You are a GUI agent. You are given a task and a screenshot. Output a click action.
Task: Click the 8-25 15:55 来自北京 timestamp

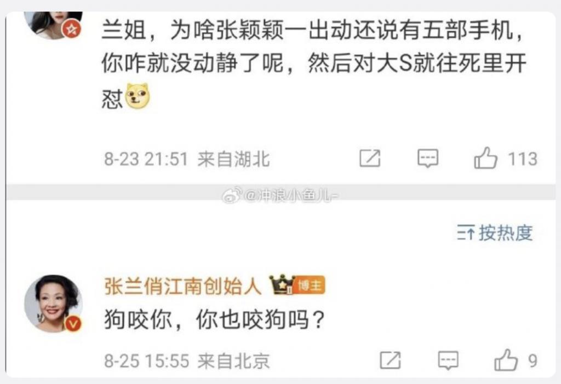(x=187, y=360)
